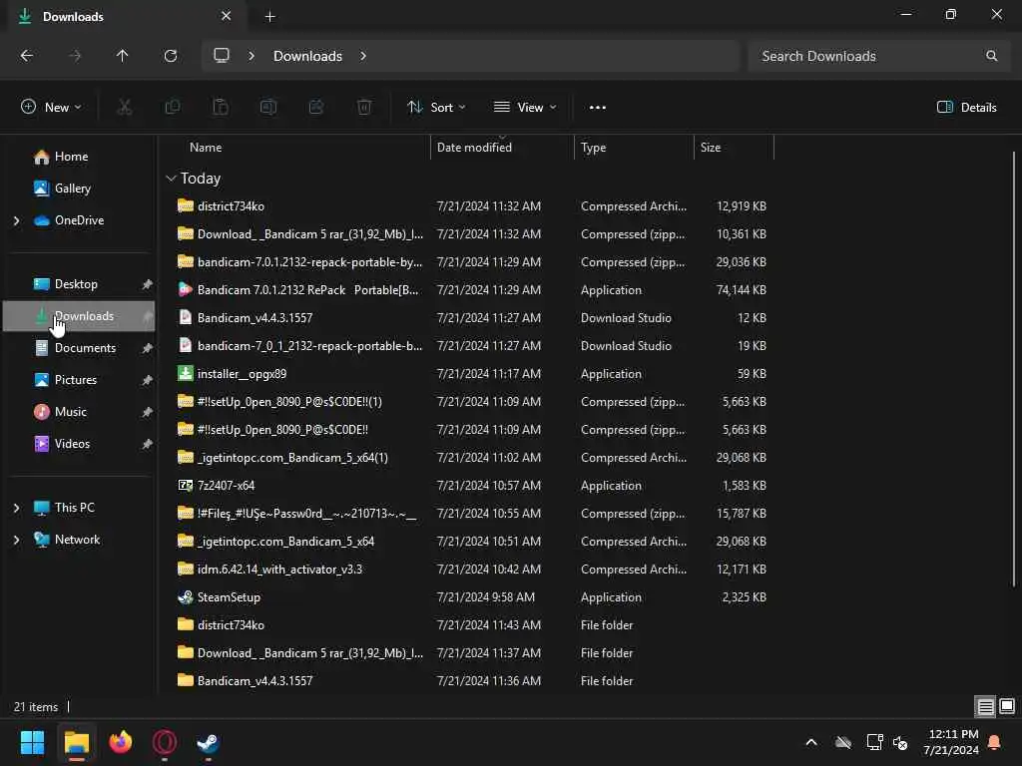Expand the This PC tree node
The width and height of the screenshot is (1022, 766).
16,508
